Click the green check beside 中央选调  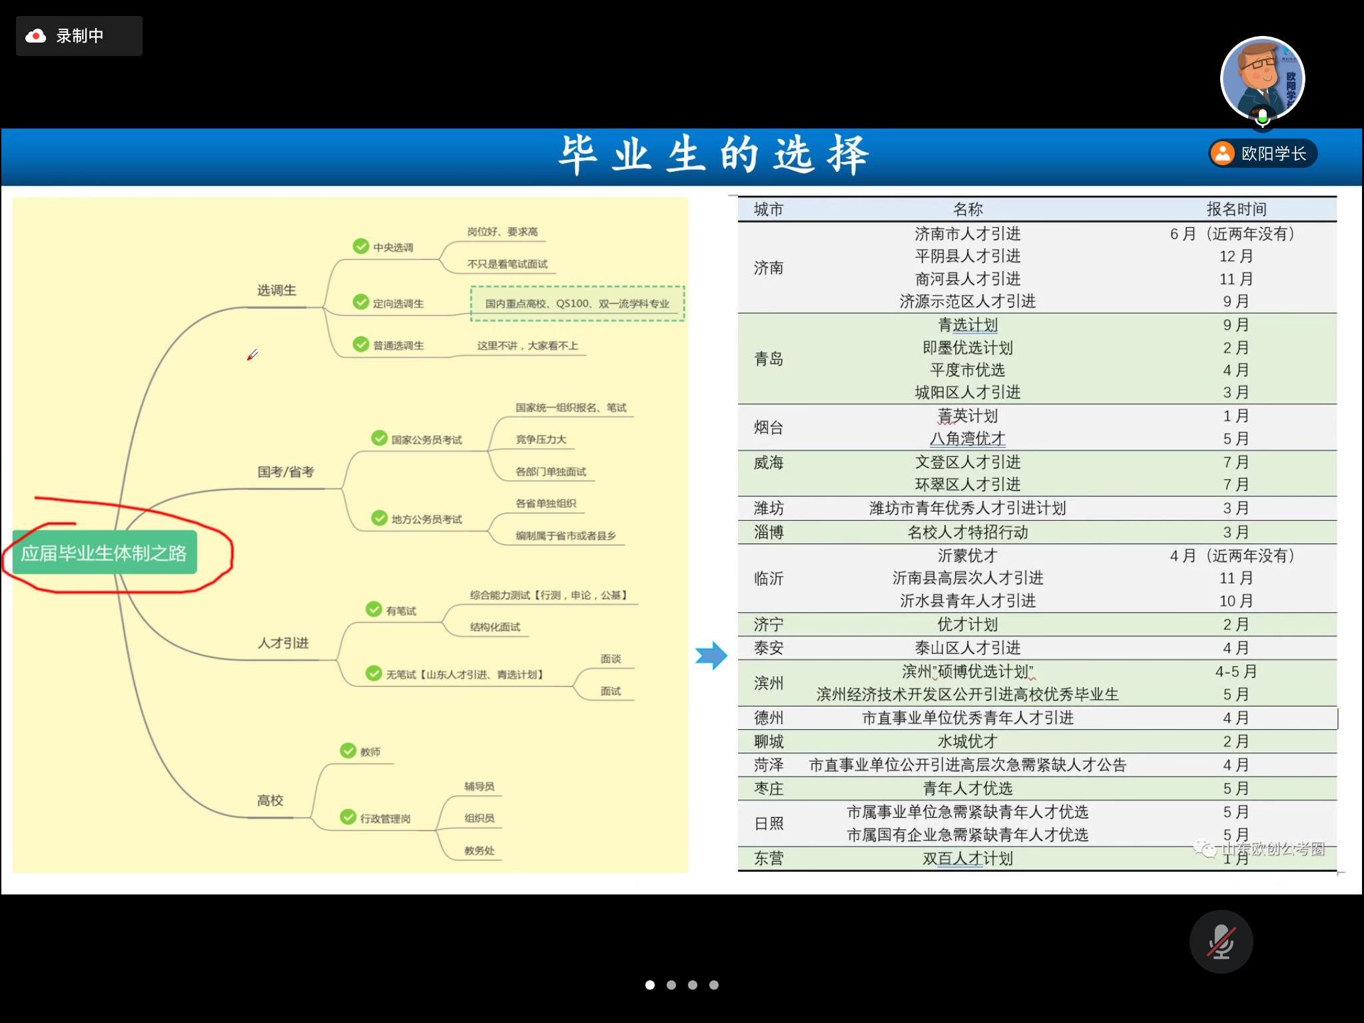(x=361, y=246)
